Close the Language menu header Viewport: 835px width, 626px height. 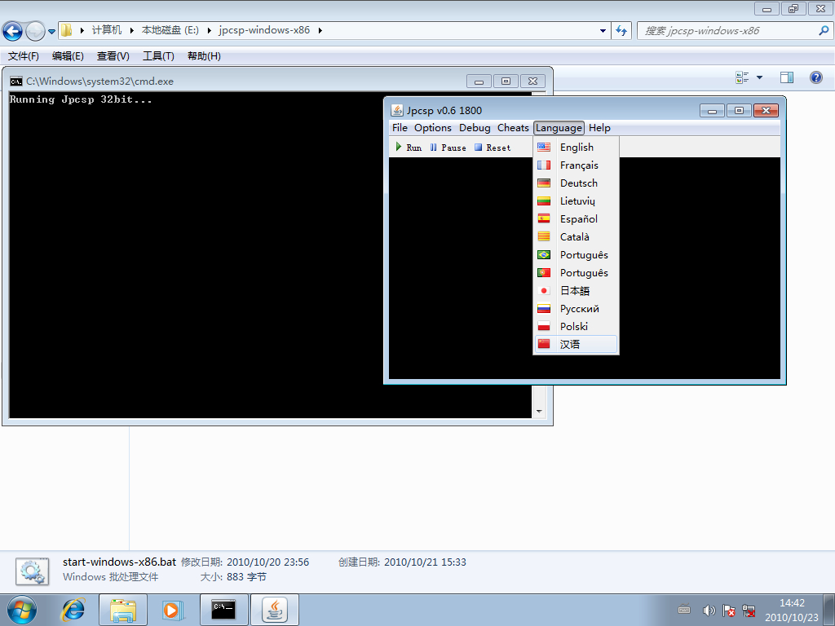pos(559,128)
